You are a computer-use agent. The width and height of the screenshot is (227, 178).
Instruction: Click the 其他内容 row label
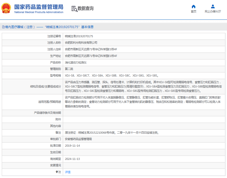point(55,126)
